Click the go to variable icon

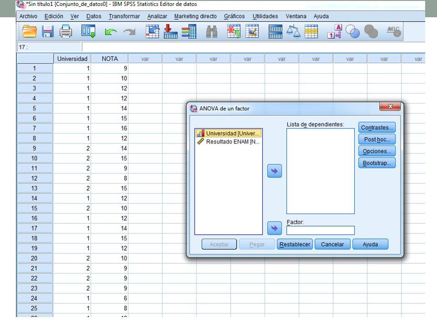[171, 31]
